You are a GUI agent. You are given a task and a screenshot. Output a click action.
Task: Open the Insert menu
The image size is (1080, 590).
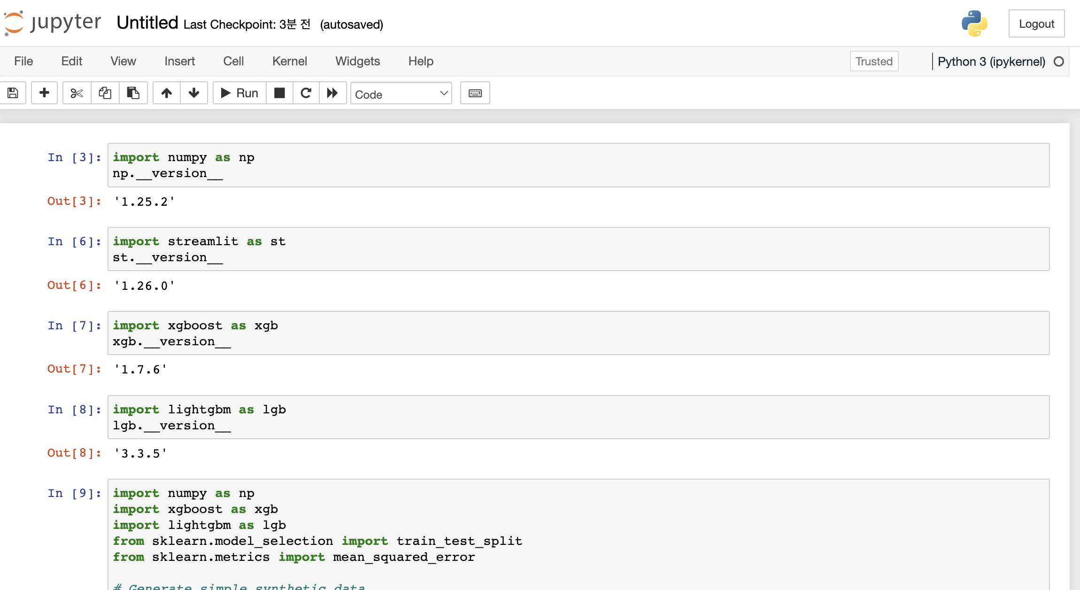pyautogui.click(x=180, y=61)
